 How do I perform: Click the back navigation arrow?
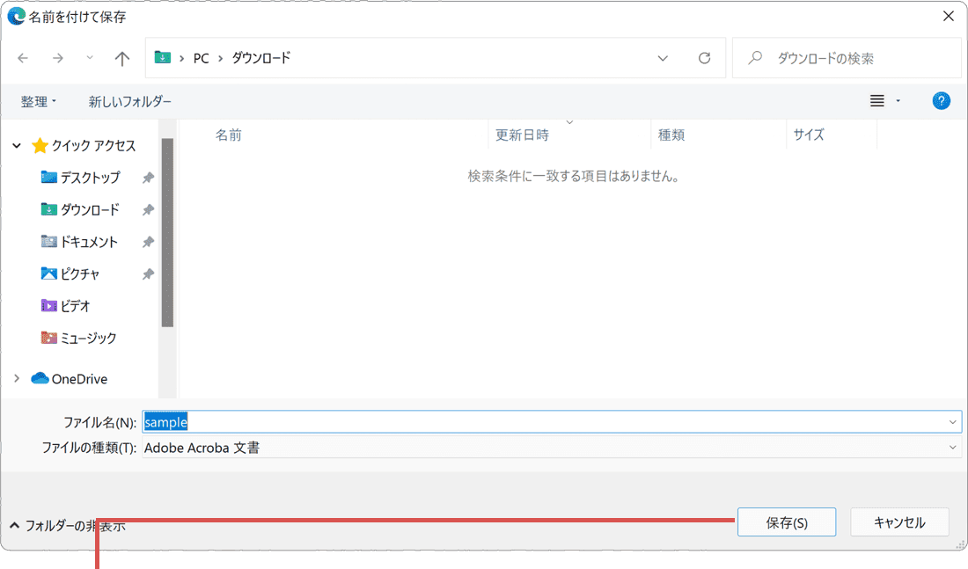point(23,58)
